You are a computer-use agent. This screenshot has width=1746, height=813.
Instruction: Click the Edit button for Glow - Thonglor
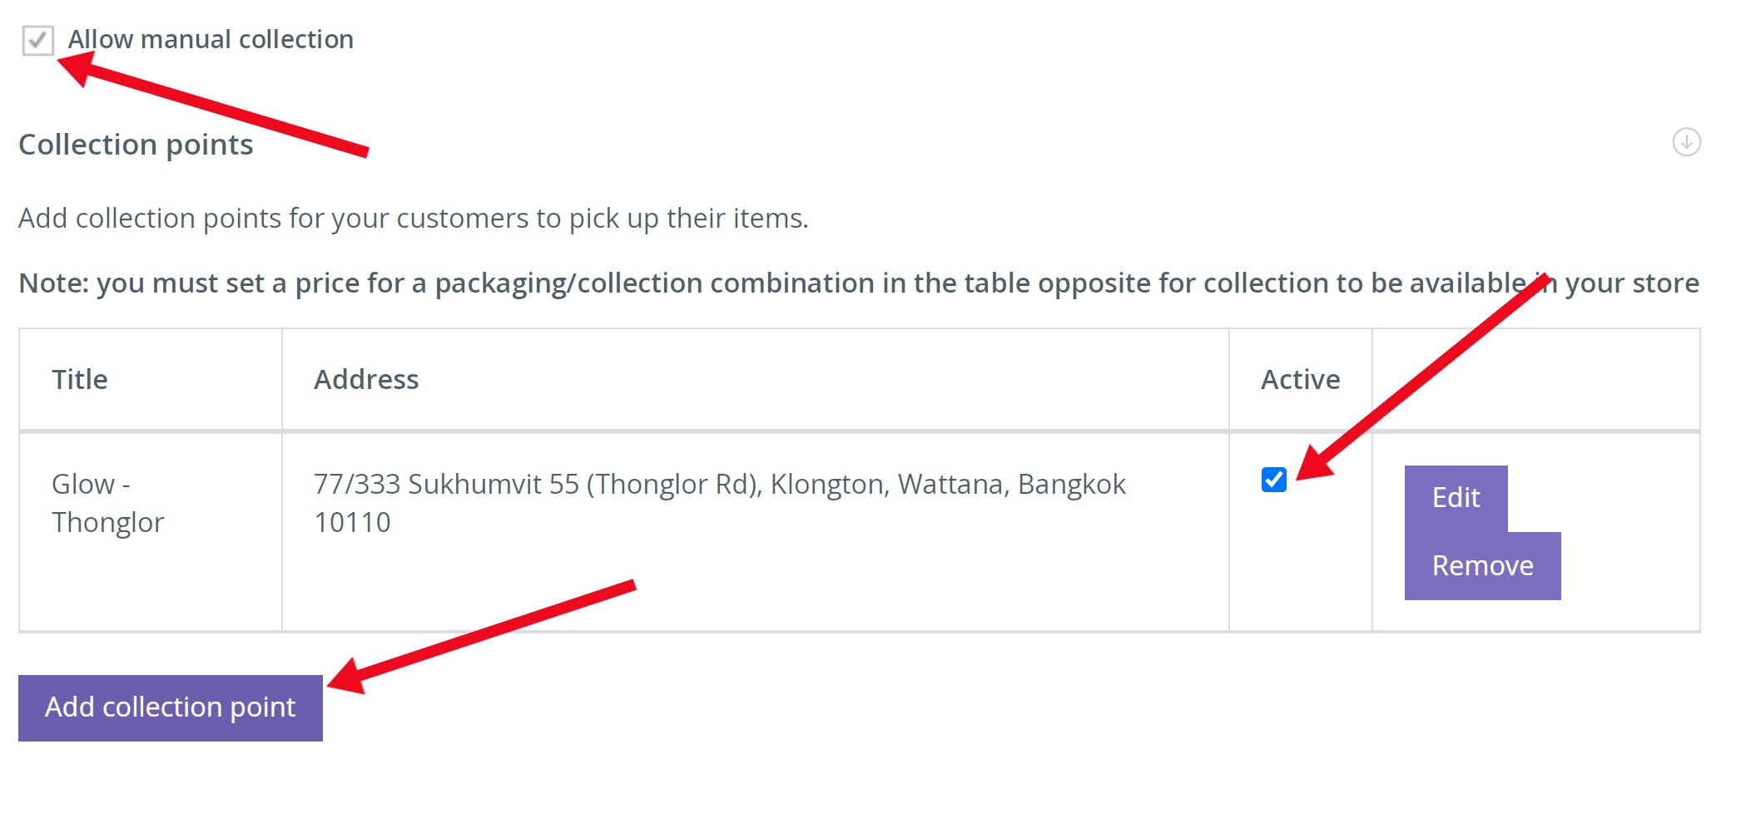(1456, 498)
